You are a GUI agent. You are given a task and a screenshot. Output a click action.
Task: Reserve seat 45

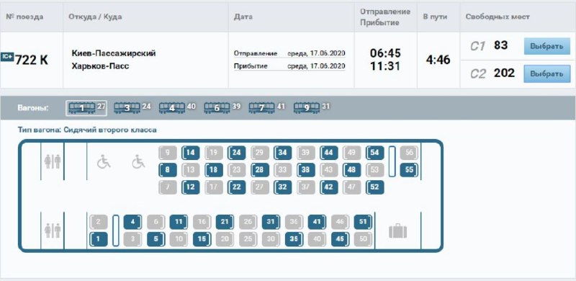pos(340,239)
